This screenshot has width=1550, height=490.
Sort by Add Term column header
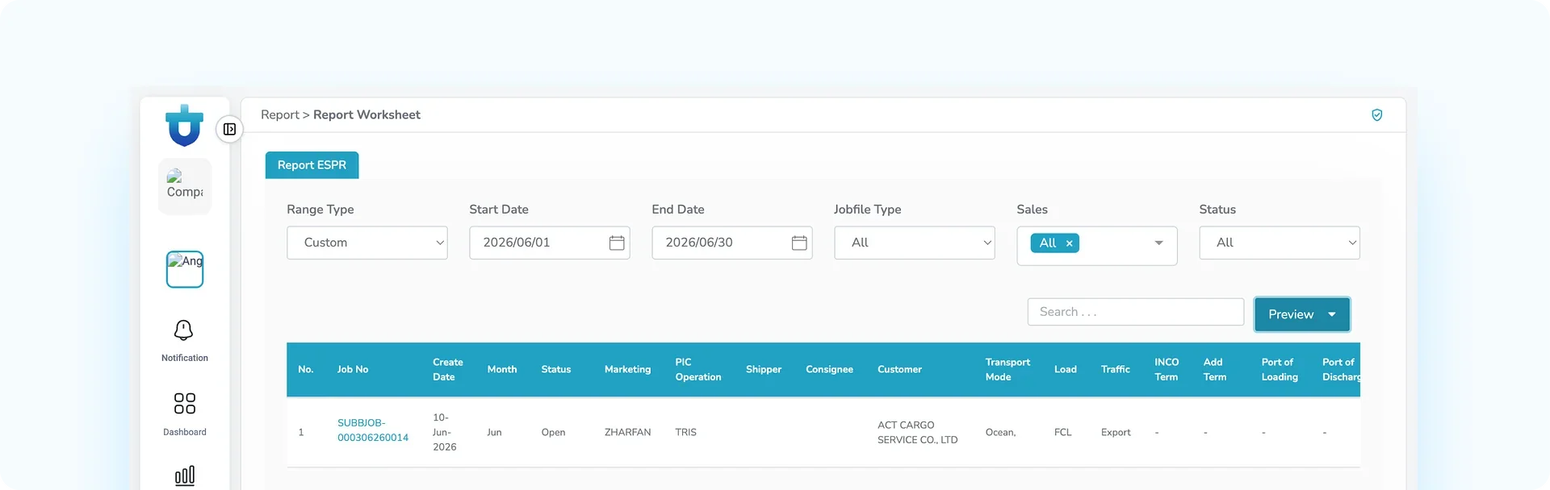coord(1215,369)
